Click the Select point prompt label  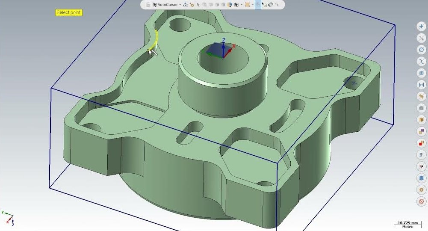coord(68,12)
